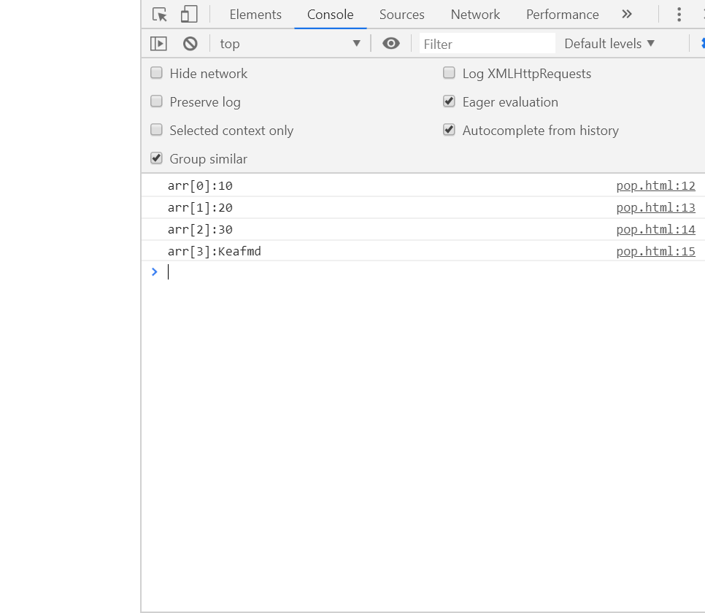Image resolution: width=705 pixels, height=613 pixels.
Task: Uncheck Autocomplete from history
Action: click(449, 129)
